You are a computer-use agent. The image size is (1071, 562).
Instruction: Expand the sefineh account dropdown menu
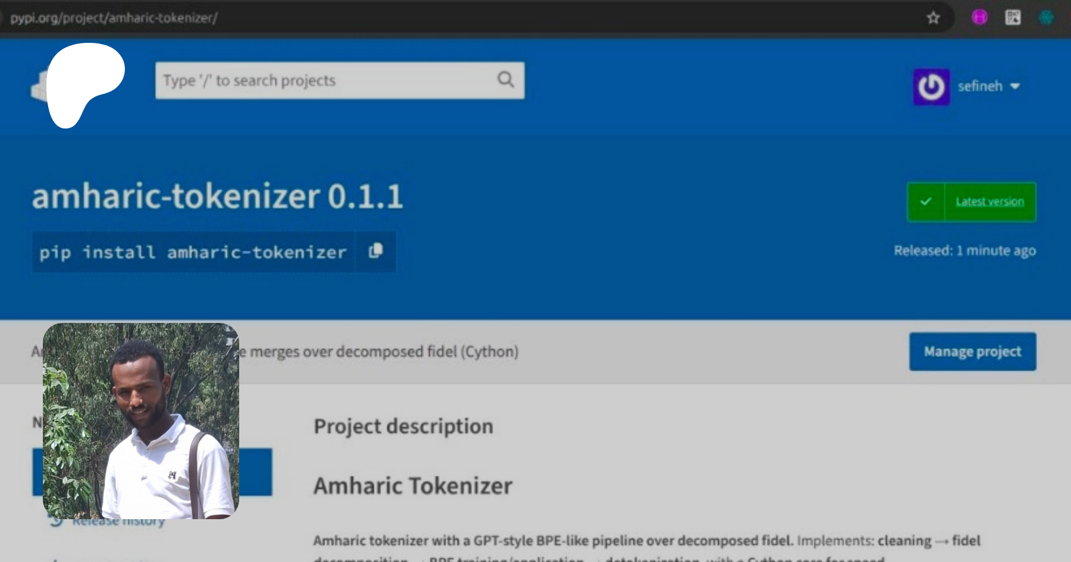click(x=980, y=87)
